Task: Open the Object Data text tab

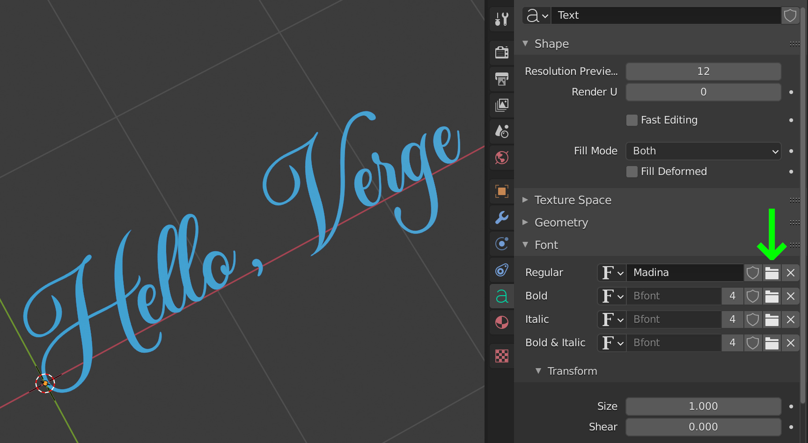Action: coord(502,296)
